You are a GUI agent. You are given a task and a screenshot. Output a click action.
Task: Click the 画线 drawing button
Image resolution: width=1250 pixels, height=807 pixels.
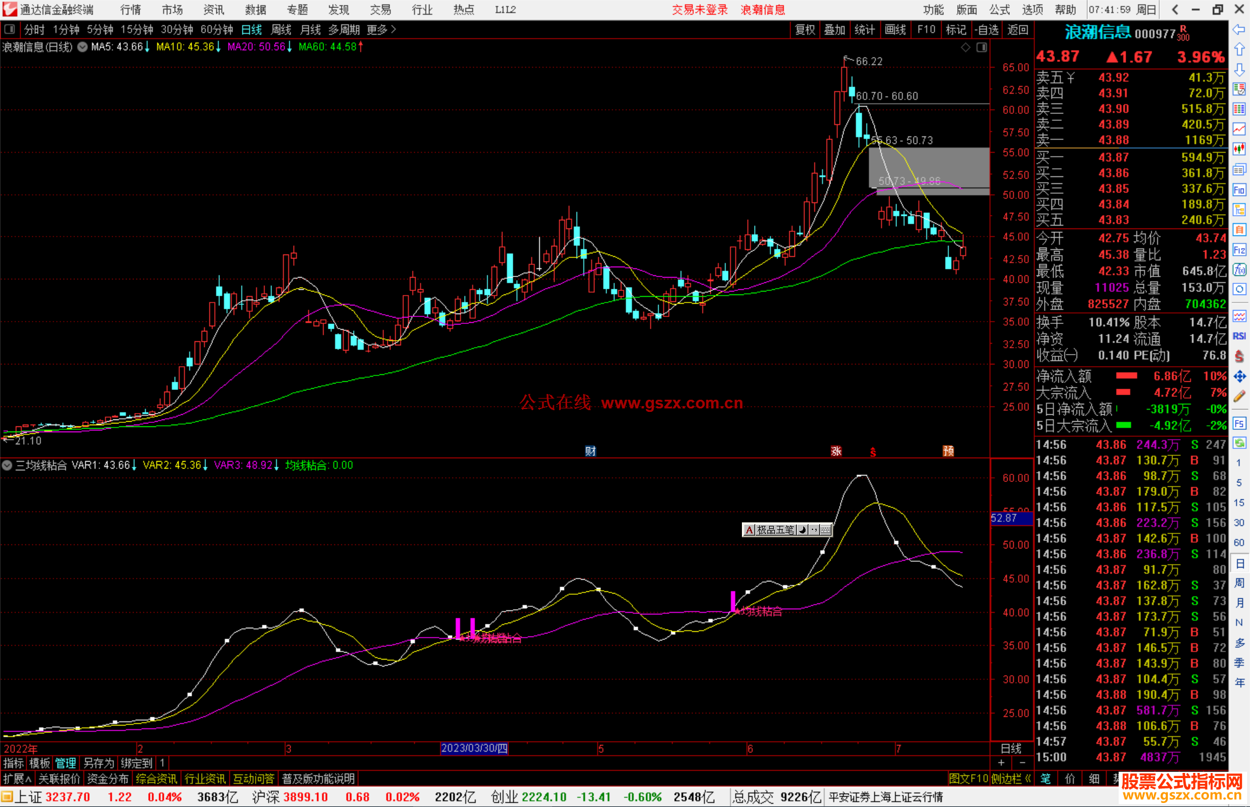[x=895, y=30]
